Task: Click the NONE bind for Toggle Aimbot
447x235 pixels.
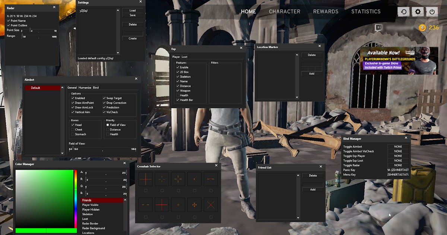Action: 398,147
